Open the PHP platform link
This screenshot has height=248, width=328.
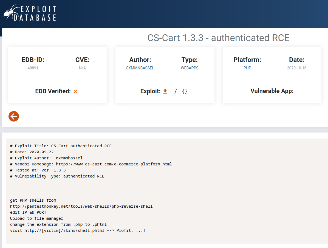[x=247, y=68]
